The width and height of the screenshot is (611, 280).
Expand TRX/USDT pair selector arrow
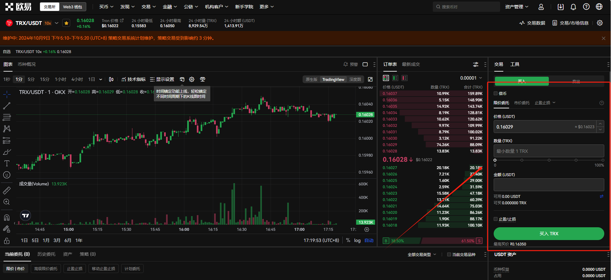tap(56, 23)
